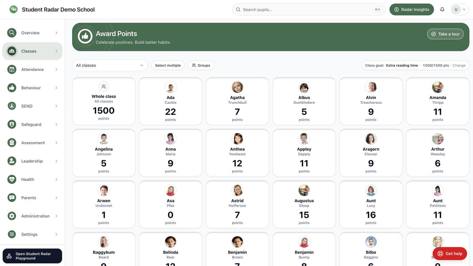Click Albus Dumbledore's avatar
The width and height of the screenshot is (473, 266).
[304, 87]
